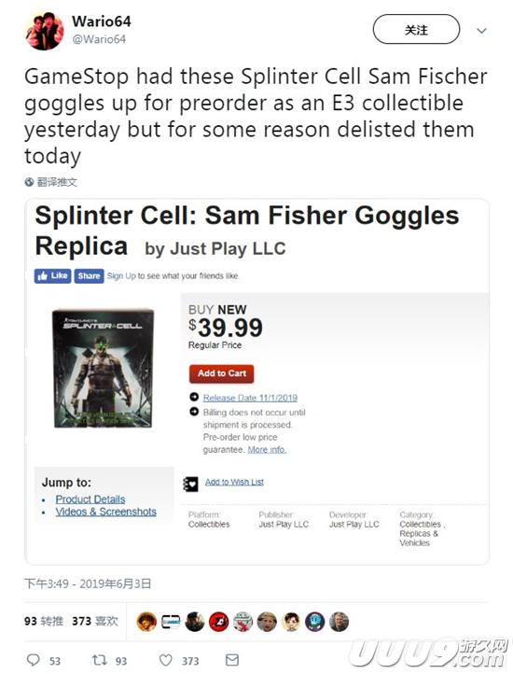Open the Product Details link
513x674 pixels.
click(90, 499)
